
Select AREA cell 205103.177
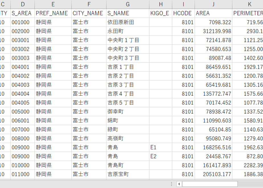(x=213, y=174)
